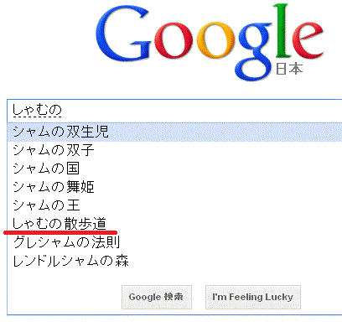Click into the search box containing しゃむの
The height and width of the screenshot is (327, 342).
click(x=174, y=111)
